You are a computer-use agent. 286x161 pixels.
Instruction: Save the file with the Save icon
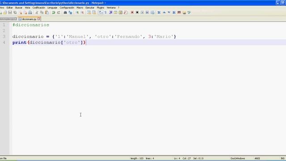coord(10,13)
